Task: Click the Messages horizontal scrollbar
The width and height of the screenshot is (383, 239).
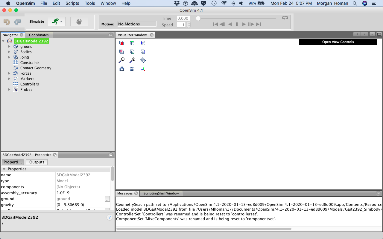Action: 204,229
